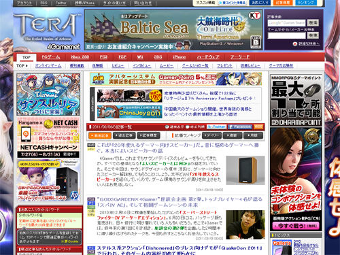Click search button next to game title field
The height and width of the screenshot is (255, 340).
[313, 35]
